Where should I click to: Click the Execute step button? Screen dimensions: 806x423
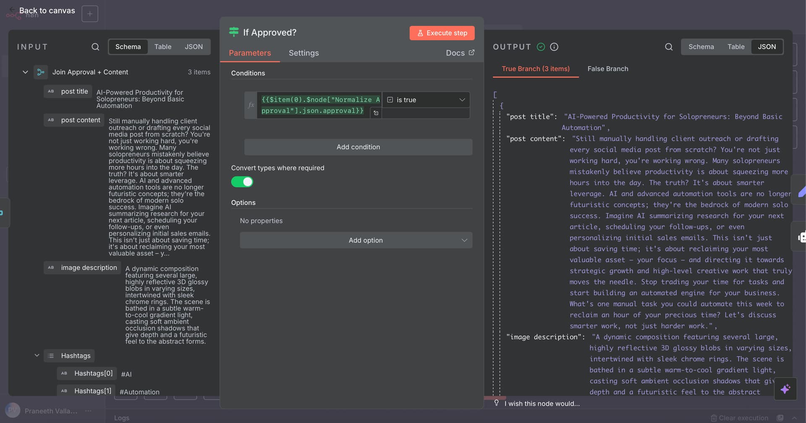(x=442, y=33)
